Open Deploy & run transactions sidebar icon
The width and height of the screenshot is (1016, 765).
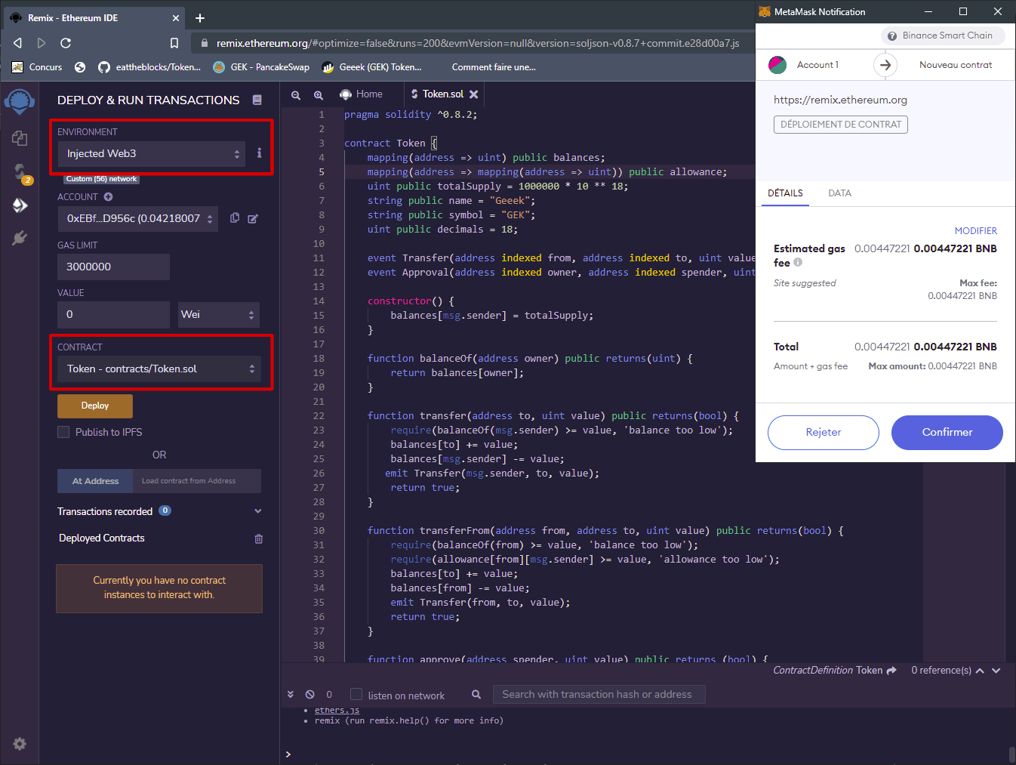20,205
